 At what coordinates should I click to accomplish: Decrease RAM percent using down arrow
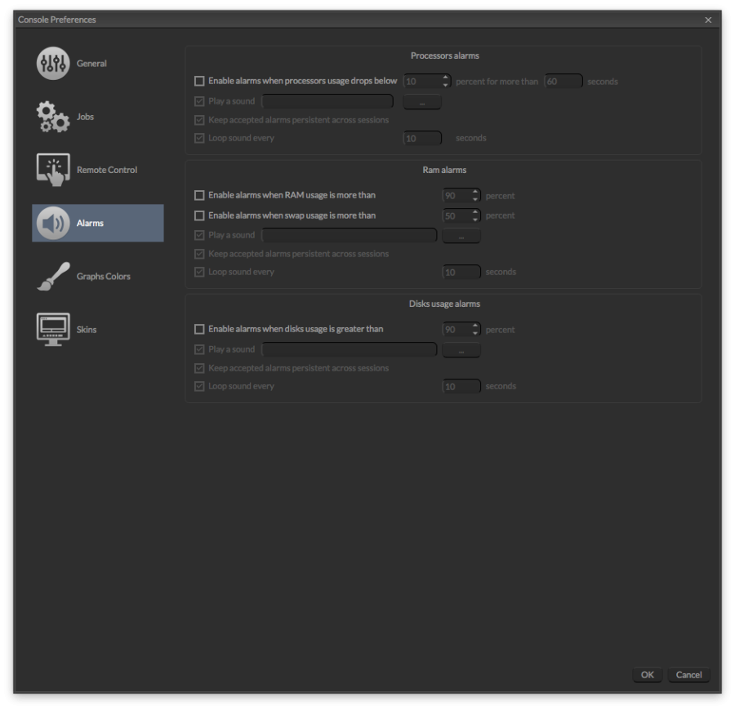coord(475,198)
